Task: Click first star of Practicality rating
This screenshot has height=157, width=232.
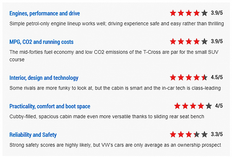Action: [177, 106]
